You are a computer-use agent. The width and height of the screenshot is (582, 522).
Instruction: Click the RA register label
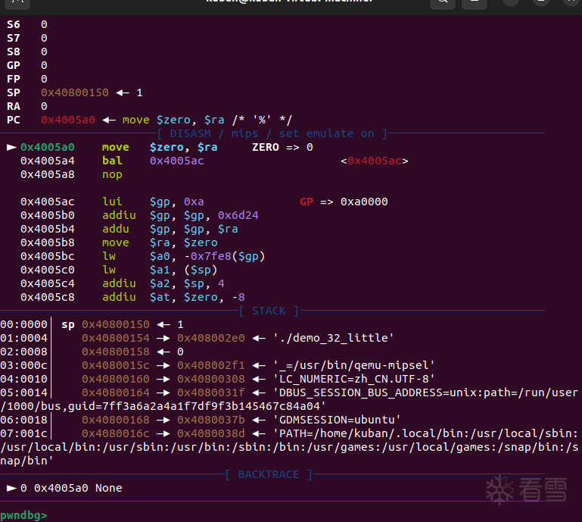pyautogui.click(x=14, y=106)
